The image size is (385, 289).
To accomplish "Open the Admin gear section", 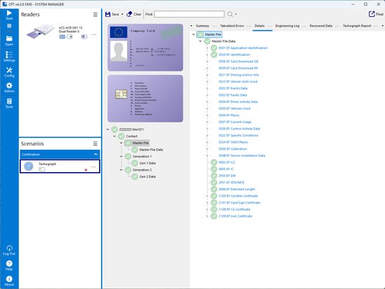I will point(9,87).
